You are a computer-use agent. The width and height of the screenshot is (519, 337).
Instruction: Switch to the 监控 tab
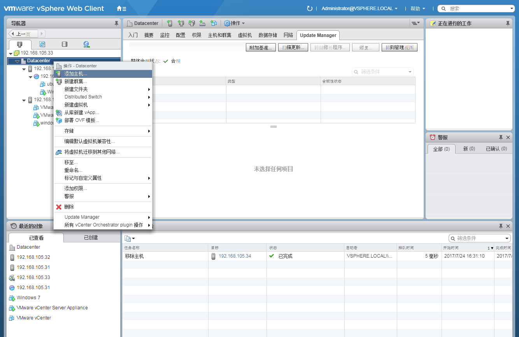(x=165, y=35)
